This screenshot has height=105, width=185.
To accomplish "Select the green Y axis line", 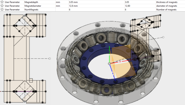I will click(109, 54).
